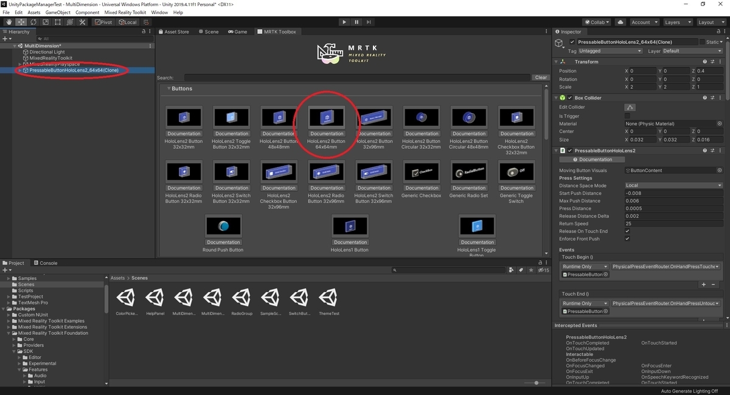Adjust the Project icon size slider
This screenshot has height=395, width=730.
point(536,383)
